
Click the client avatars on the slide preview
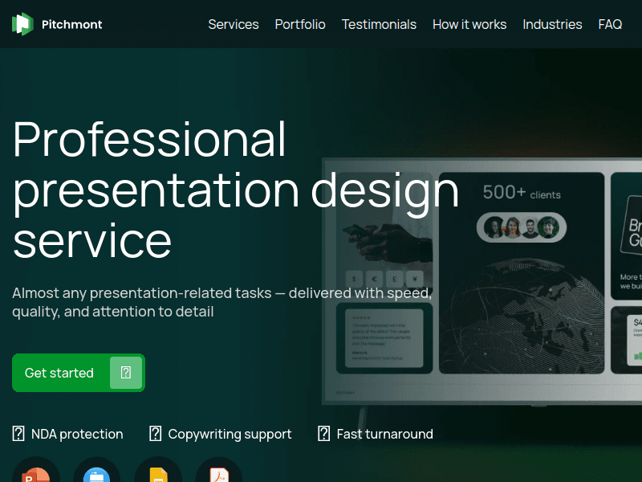click(x=521, y=227)
